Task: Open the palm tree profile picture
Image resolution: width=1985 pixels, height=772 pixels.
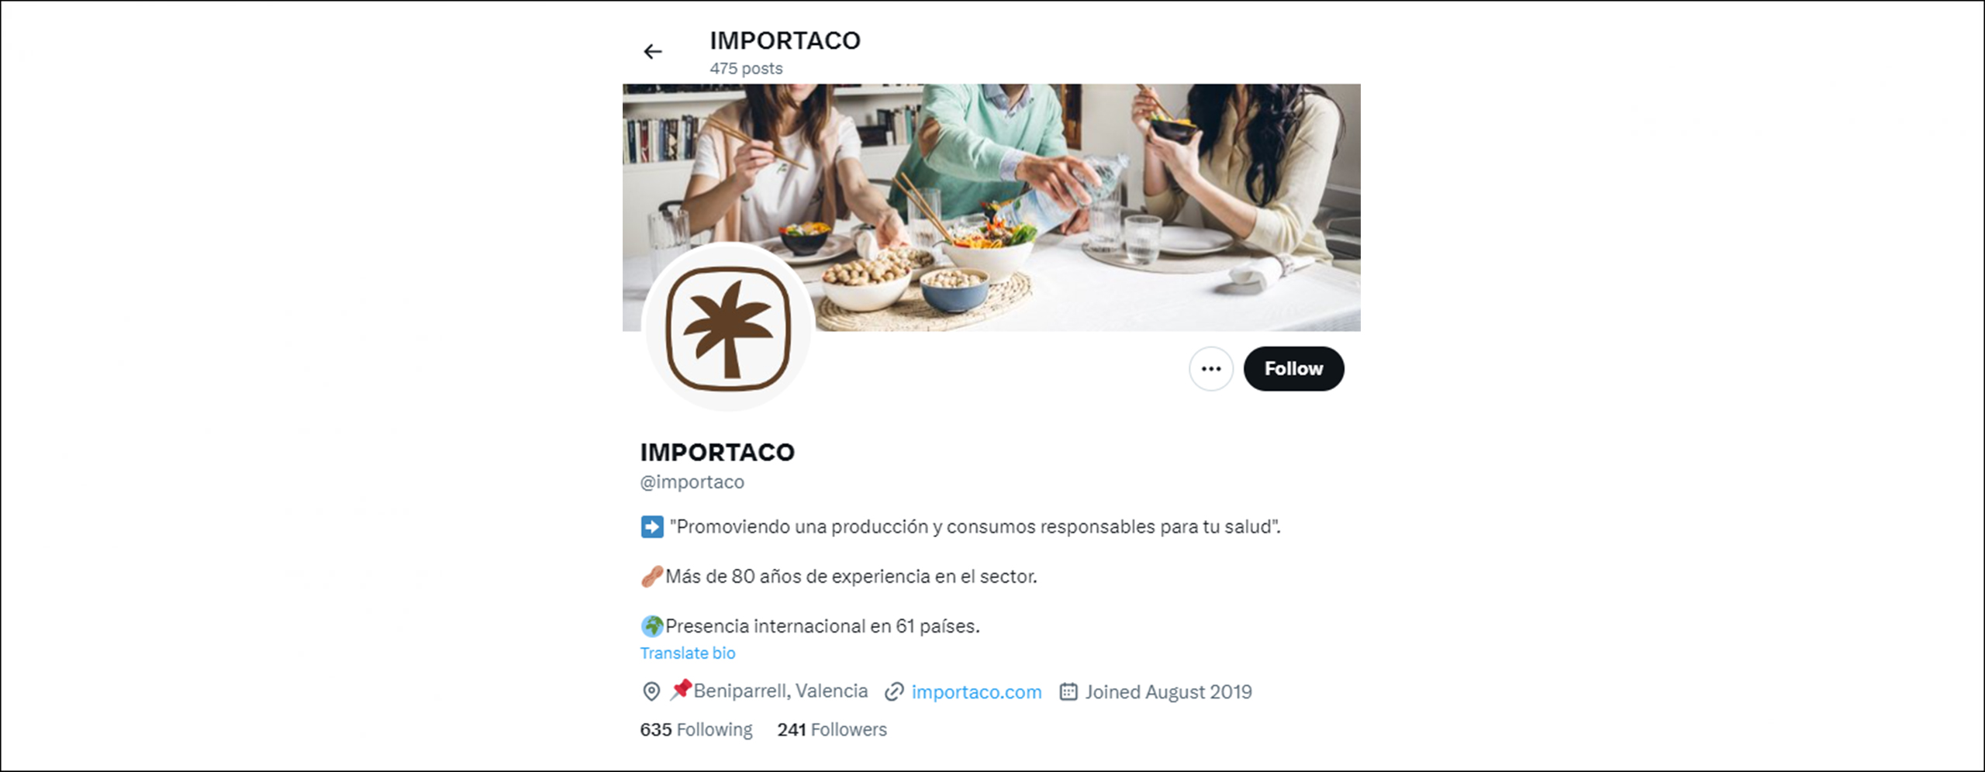Action: (x=728, y=328)
